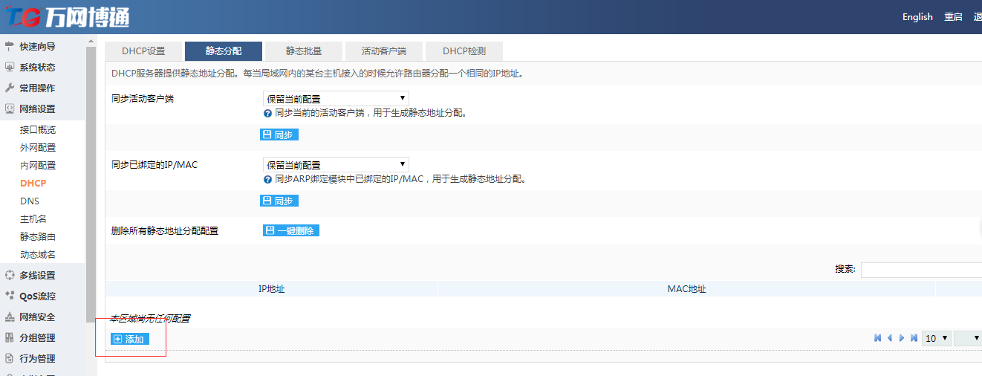The width and height of the screenshot is (982, 376).
Task: Go to first page of table
Action: click(x=878, y=338)
